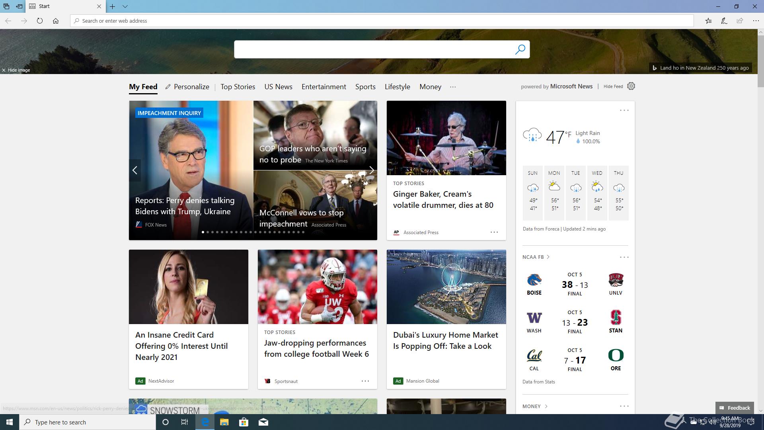Open Cal vs Oregon game score
This screenshot has height=430, width=764.
pyautogui.click(x=575, y=360)
